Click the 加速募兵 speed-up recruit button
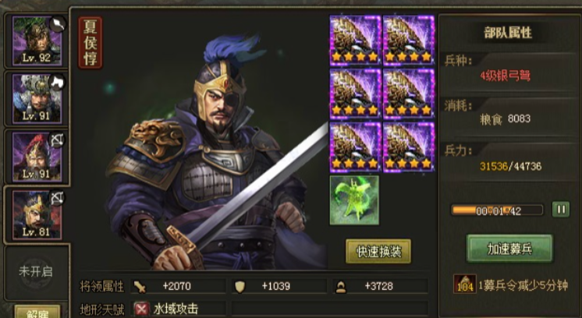This screenshot has width=582, height=318. pos(509,249)
